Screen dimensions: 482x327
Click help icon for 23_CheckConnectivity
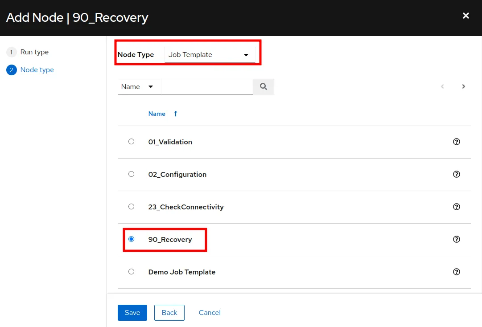point(456,207)
